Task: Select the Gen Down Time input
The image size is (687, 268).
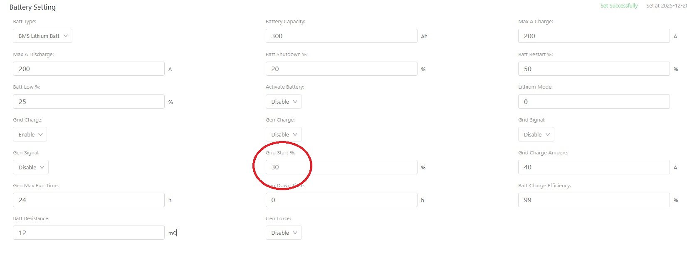Action: click(341, 200)
